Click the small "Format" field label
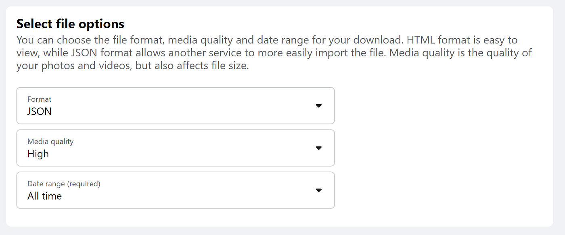This screenshot has height=235, width=565. coord(39,99)
